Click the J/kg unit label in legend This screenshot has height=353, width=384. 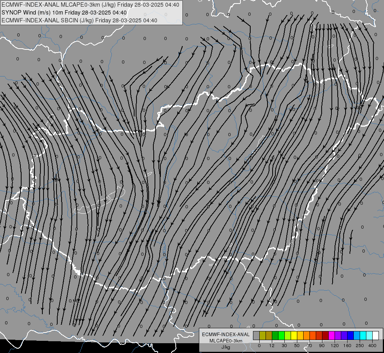[226, 347]
